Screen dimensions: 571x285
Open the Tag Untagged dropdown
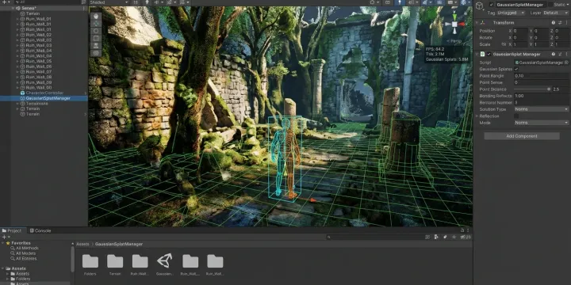pyautogui.click(x=511, y=13)
